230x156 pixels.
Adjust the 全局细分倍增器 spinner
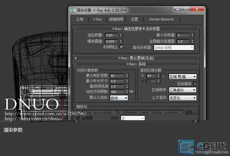[193, 41]
